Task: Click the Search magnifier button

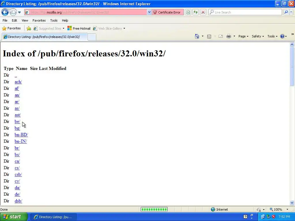Action: pyautogui.click(x=286, y=12)
